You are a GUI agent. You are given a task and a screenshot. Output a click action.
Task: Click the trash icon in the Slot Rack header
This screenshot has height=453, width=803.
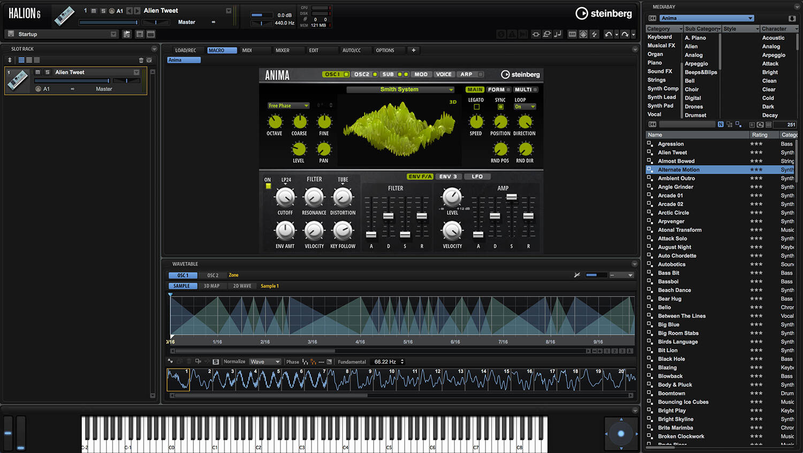click(x=141, y=60)
